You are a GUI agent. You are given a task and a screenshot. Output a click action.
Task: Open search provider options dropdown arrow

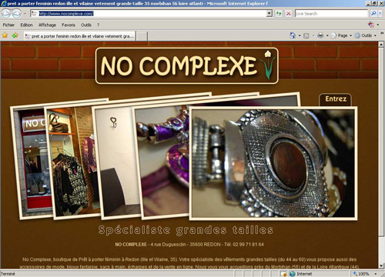(380, 14)
